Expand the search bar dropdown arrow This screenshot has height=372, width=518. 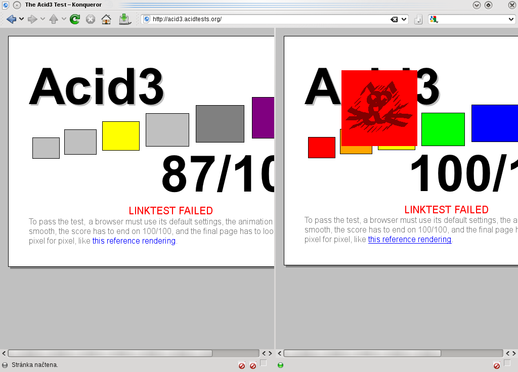[511, 20]
